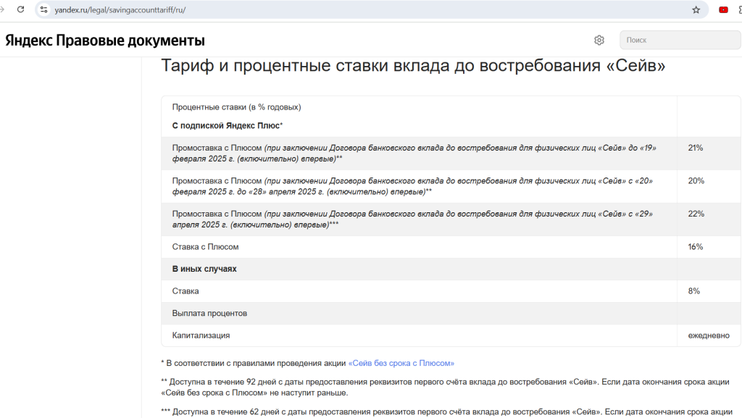742x418 pixels.
Task: Click the forward navigation arrow
Action: click(3, 10)
